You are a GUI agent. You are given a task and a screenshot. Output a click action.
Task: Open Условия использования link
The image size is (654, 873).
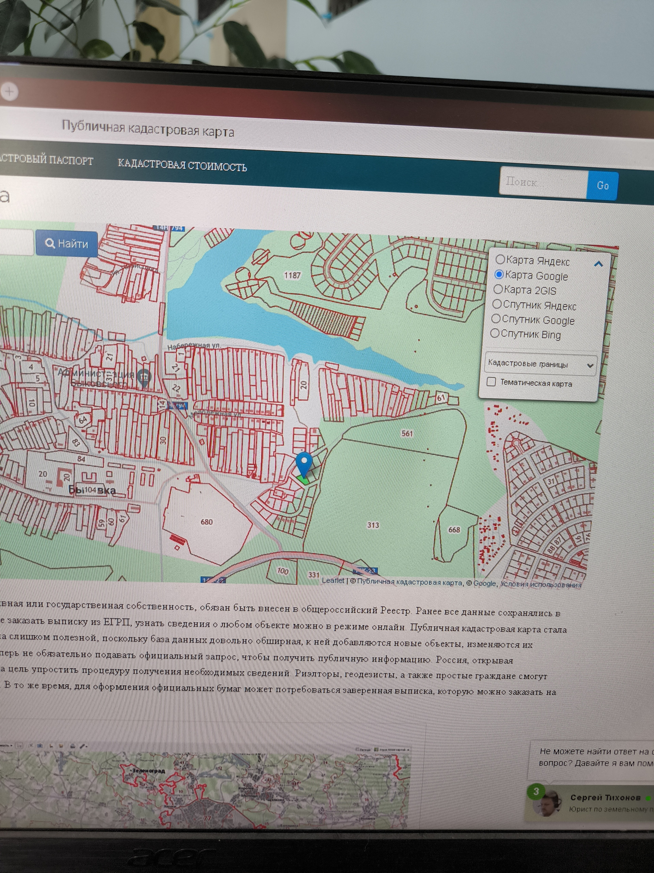click(x=541, y=585)
